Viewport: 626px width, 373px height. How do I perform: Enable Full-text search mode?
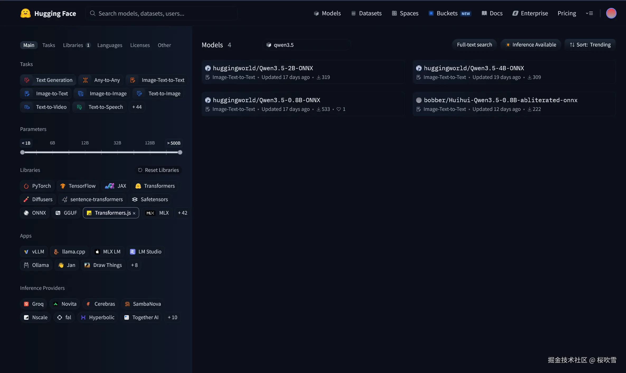474,45
